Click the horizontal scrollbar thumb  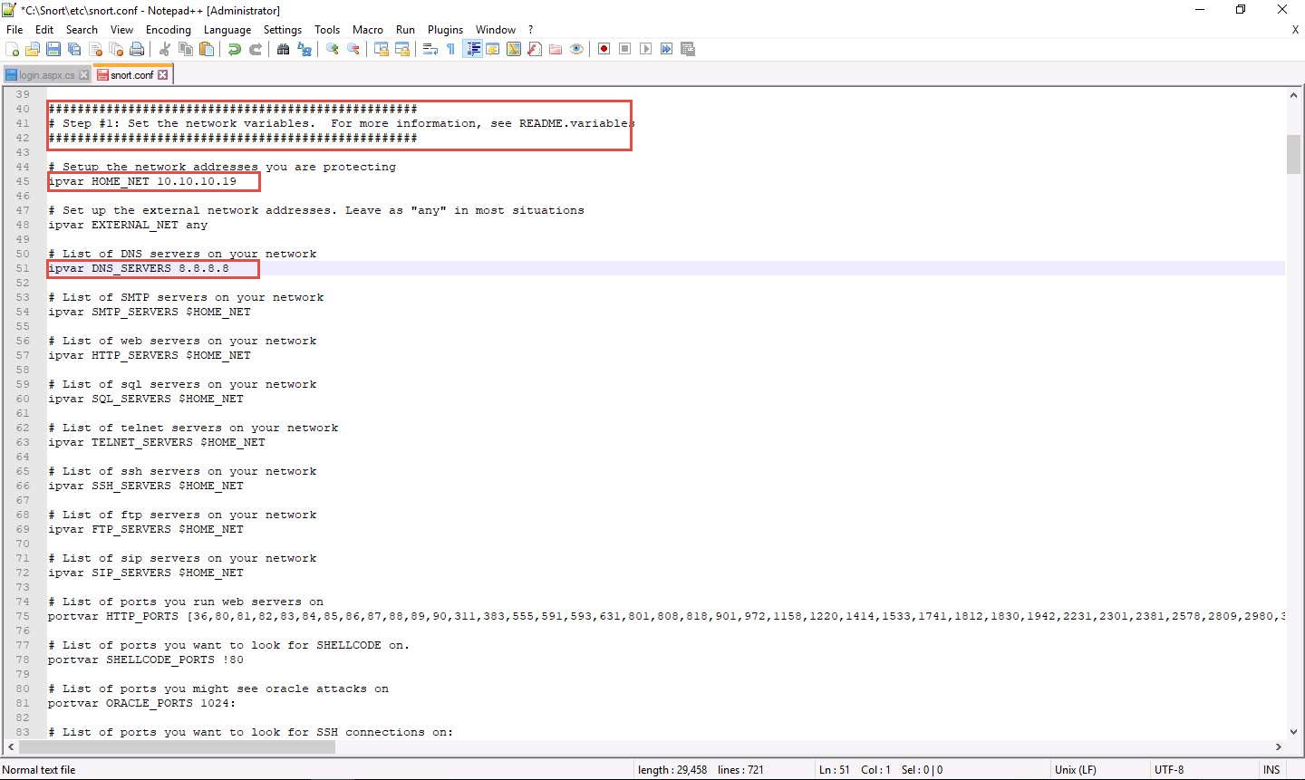pyautogui.click(x=178, y=747)
